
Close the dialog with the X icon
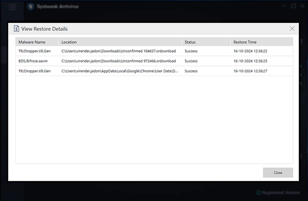pyautogui.click(x=292, y=29)
